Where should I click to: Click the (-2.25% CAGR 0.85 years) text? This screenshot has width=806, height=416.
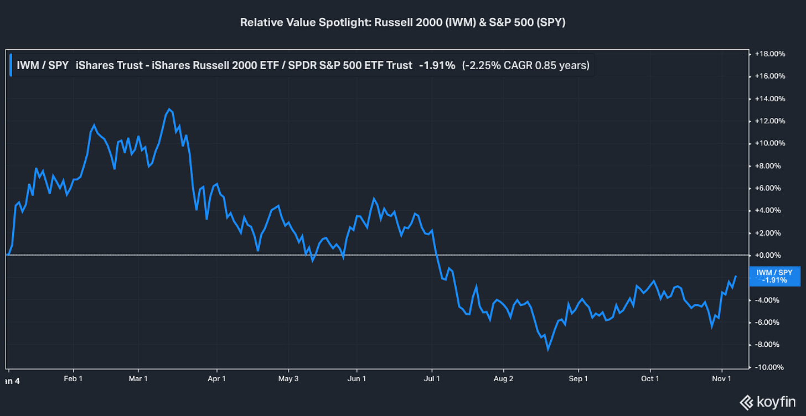click(x=525, y=65)
